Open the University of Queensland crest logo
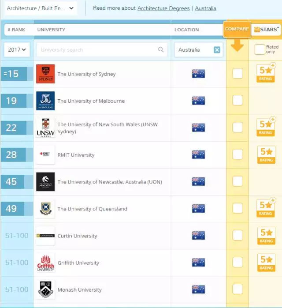Viewport: 282px width, 308px height. 45,209
